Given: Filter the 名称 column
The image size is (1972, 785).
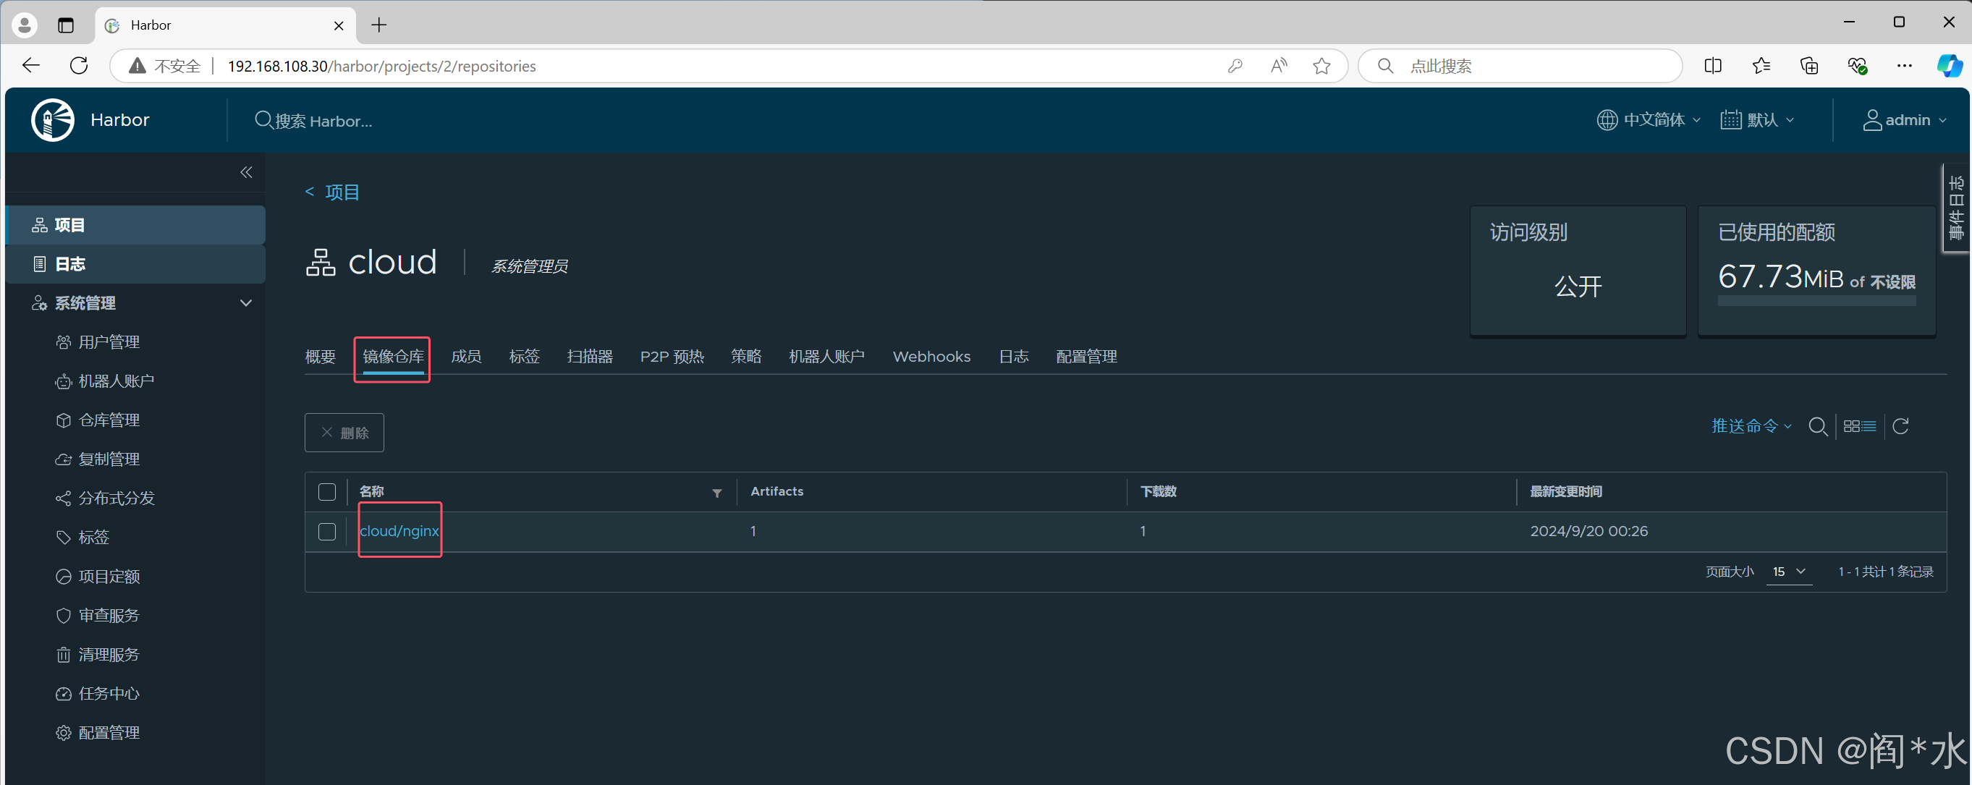Looking at the screenshot, I should point(716,493).
